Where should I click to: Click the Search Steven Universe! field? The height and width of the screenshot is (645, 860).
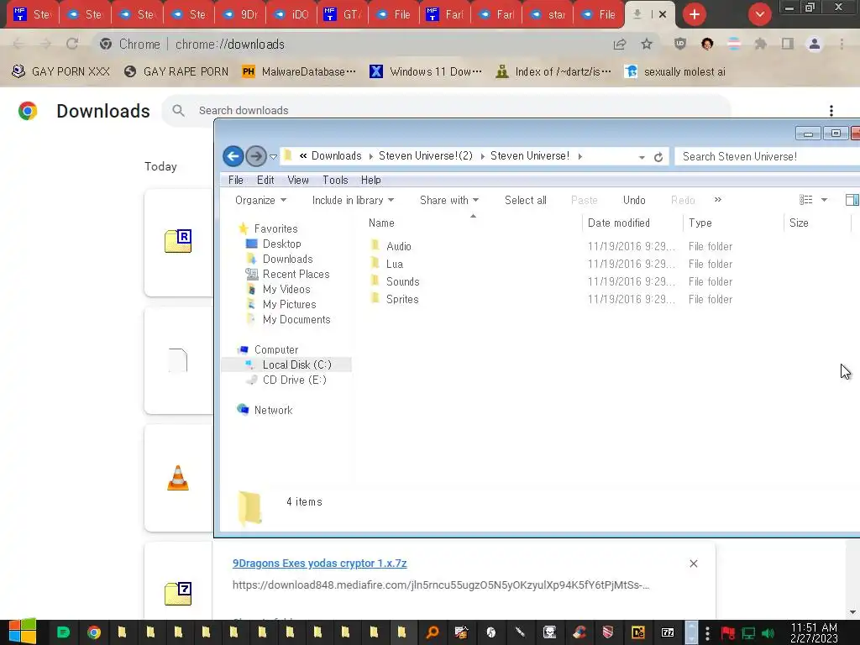(x=768, y=156)
